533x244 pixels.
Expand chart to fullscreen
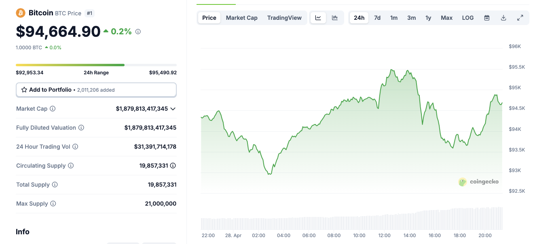520,17
